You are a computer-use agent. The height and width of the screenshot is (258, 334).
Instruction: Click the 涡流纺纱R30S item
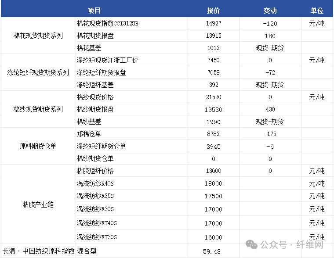click(x=95, y=209)
